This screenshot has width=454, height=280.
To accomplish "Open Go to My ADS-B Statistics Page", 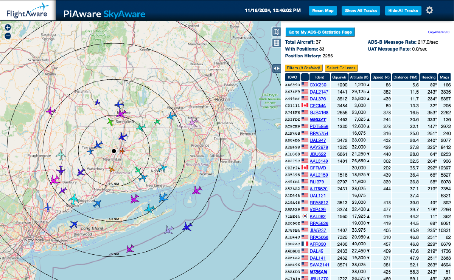I will [x=320, y=32].
